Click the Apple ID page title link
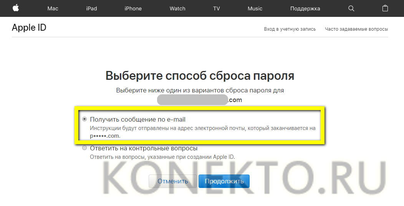 (29, 28)
